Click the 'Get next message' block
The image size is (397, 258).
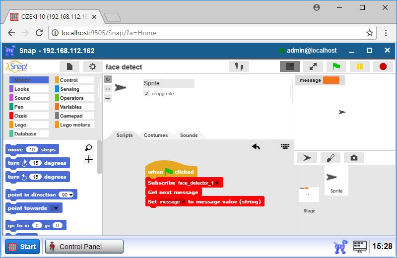173,192
